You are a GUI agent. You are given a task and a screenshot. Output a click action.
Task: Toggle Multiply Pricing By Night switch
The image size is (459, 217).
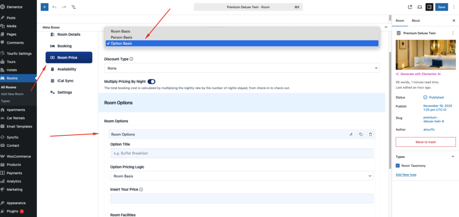click(151, 81)
